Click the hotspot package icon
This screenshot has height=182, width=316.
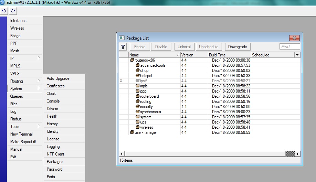click(x=137, y=75)
